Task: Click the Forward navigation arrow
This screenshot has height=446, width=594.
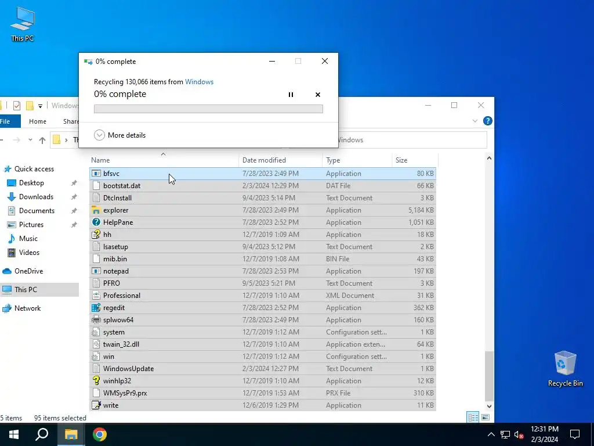Action: 16,140
